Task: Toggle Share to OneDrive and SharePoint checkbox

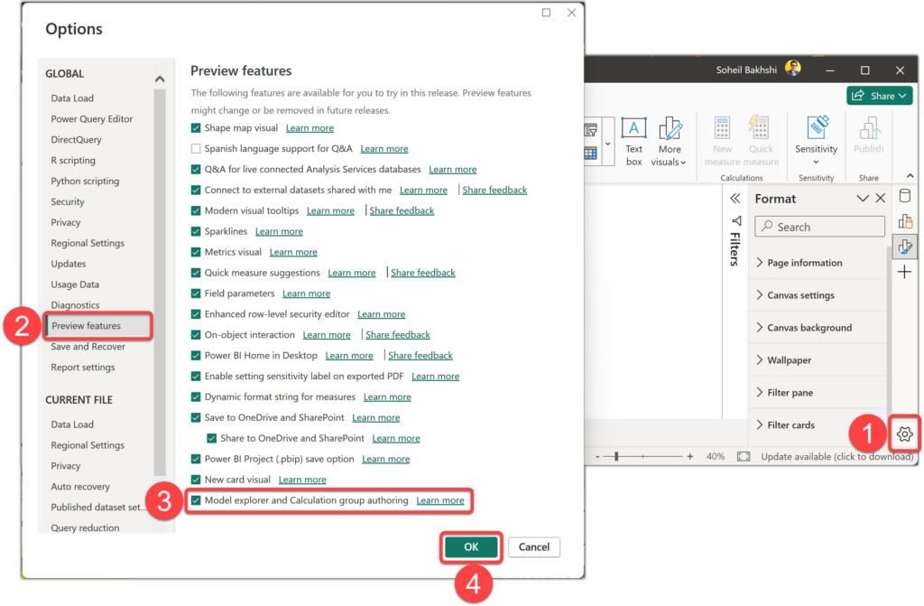Action: (x=211, y=438)
